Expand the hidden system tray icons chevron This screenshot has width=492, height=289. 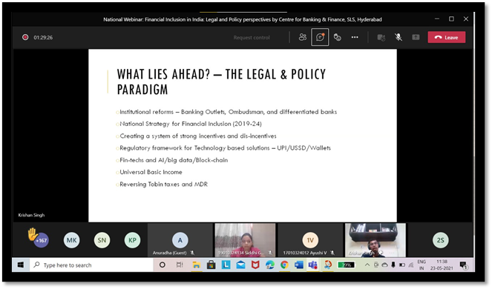[367, 265]
